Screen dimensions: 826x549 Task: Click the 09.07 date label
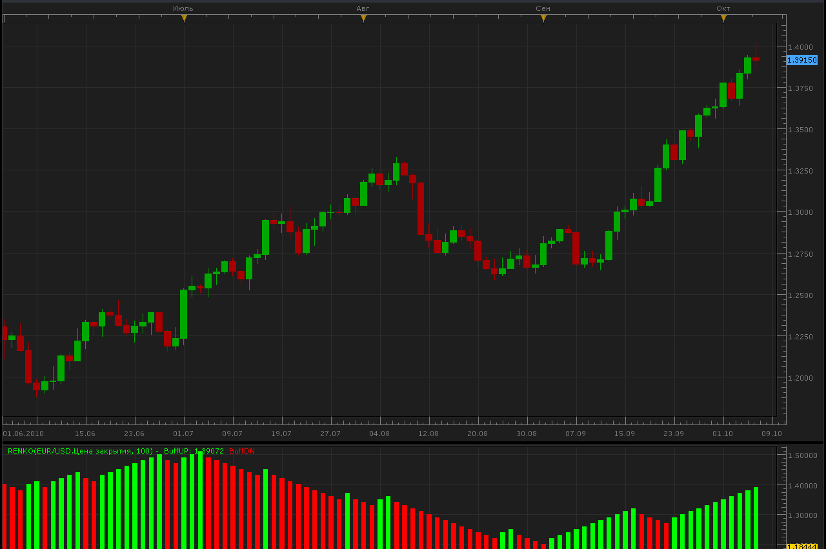click(232, 434)
